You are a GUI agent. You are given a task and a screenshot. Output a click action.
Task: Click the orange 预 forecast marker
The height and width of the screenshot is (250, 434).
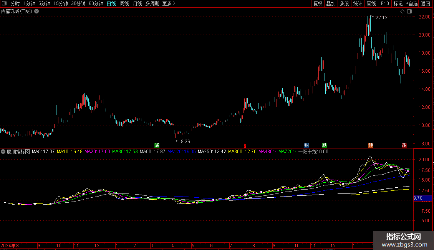point(370,145)
